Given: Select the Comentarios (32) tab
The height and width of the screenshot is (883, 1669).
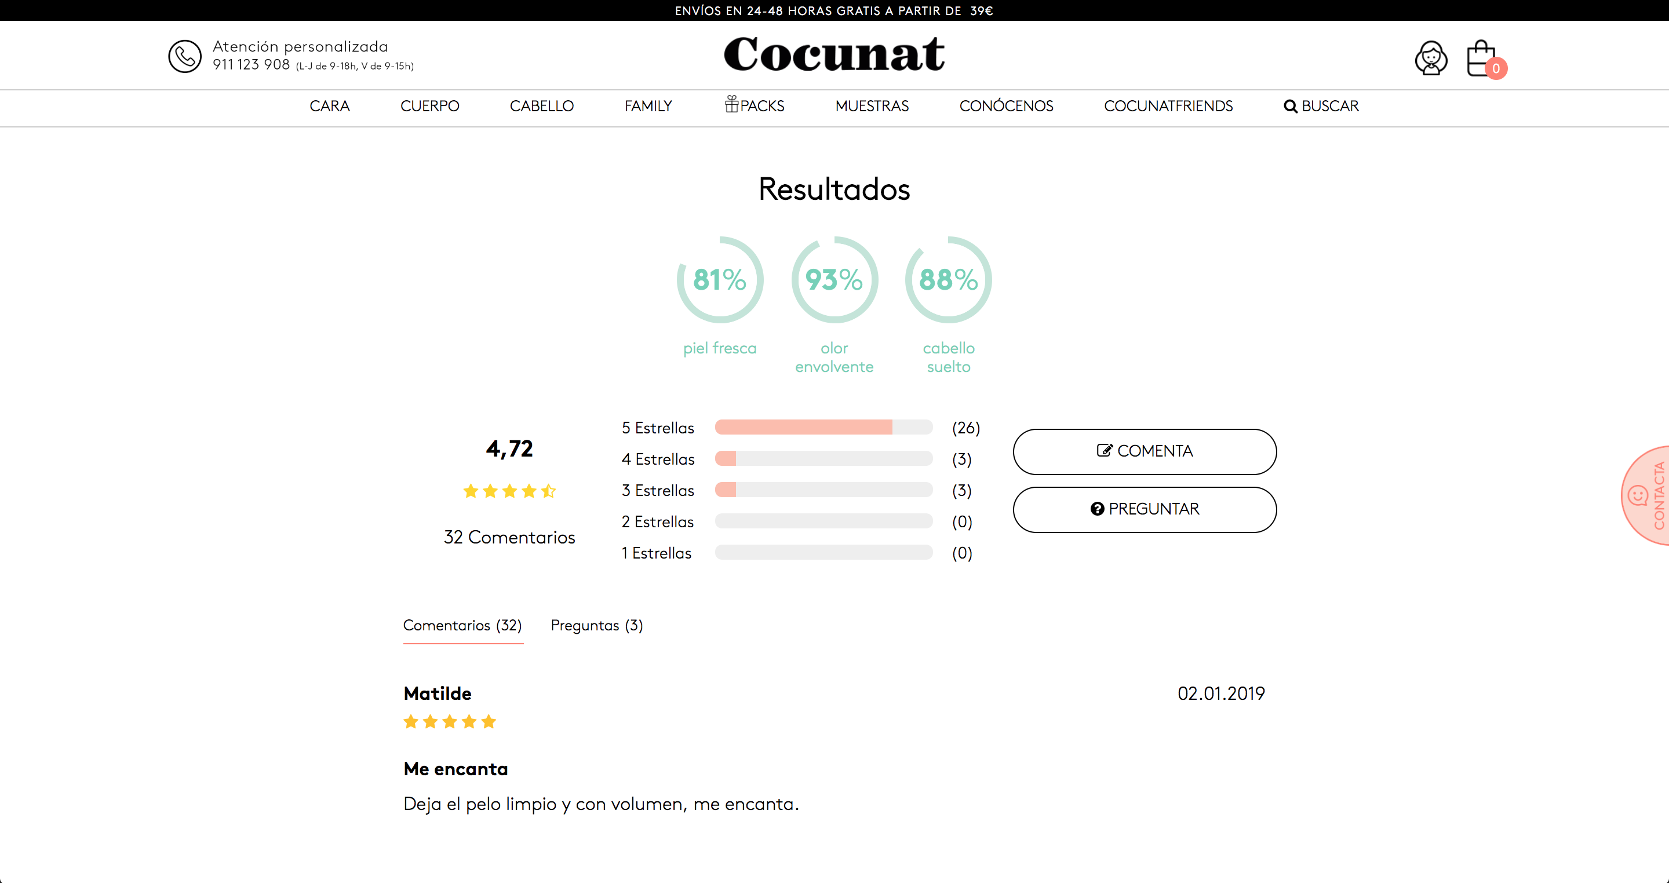Looking at the screenshot, I should pos(464,625).
